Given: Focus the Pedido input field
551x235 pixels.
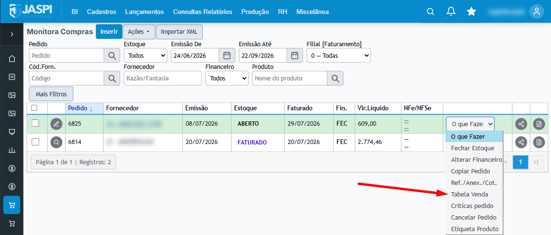Looking at the screenshot, I should pos(67,55).
